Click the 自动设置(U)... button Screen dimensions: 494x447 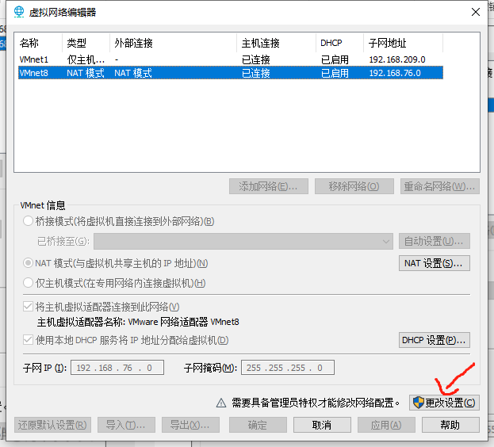coord(435,241)
